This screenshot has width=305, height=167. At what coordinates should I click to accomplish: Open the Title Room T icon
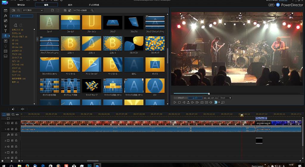coord(5,31)
